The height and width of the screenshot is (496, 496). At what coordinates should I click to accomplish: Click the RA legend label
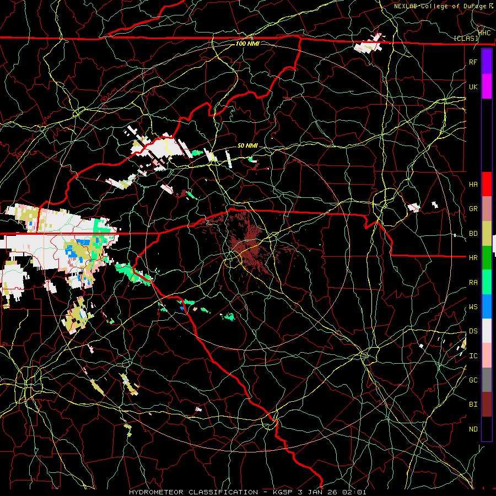pos(473,283)
